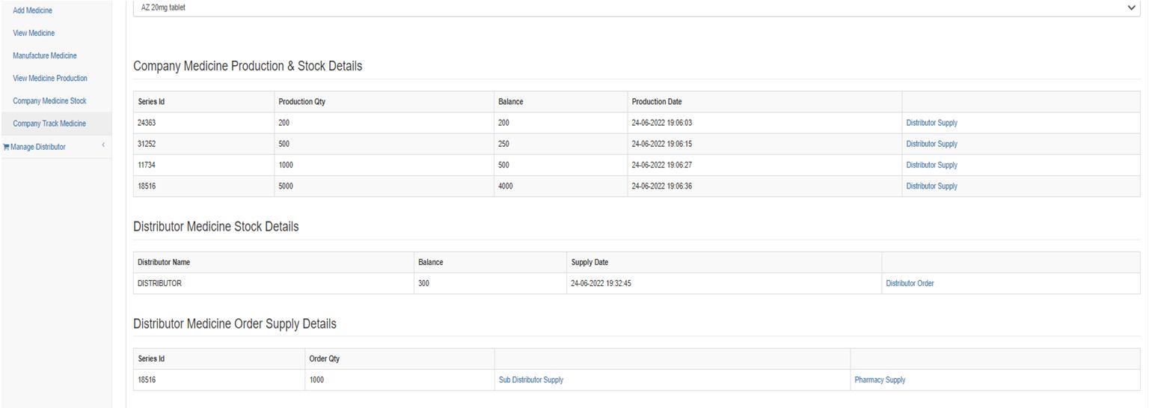1149x408 pixels.
Task: Open the Sub Distributor Supply link
Action: click(531, 380)
